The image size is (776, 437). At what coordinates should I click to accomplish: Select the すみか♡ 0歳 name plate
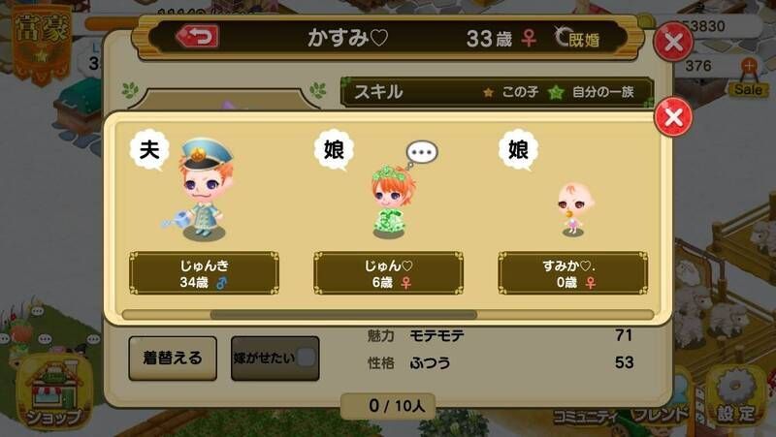573,273
